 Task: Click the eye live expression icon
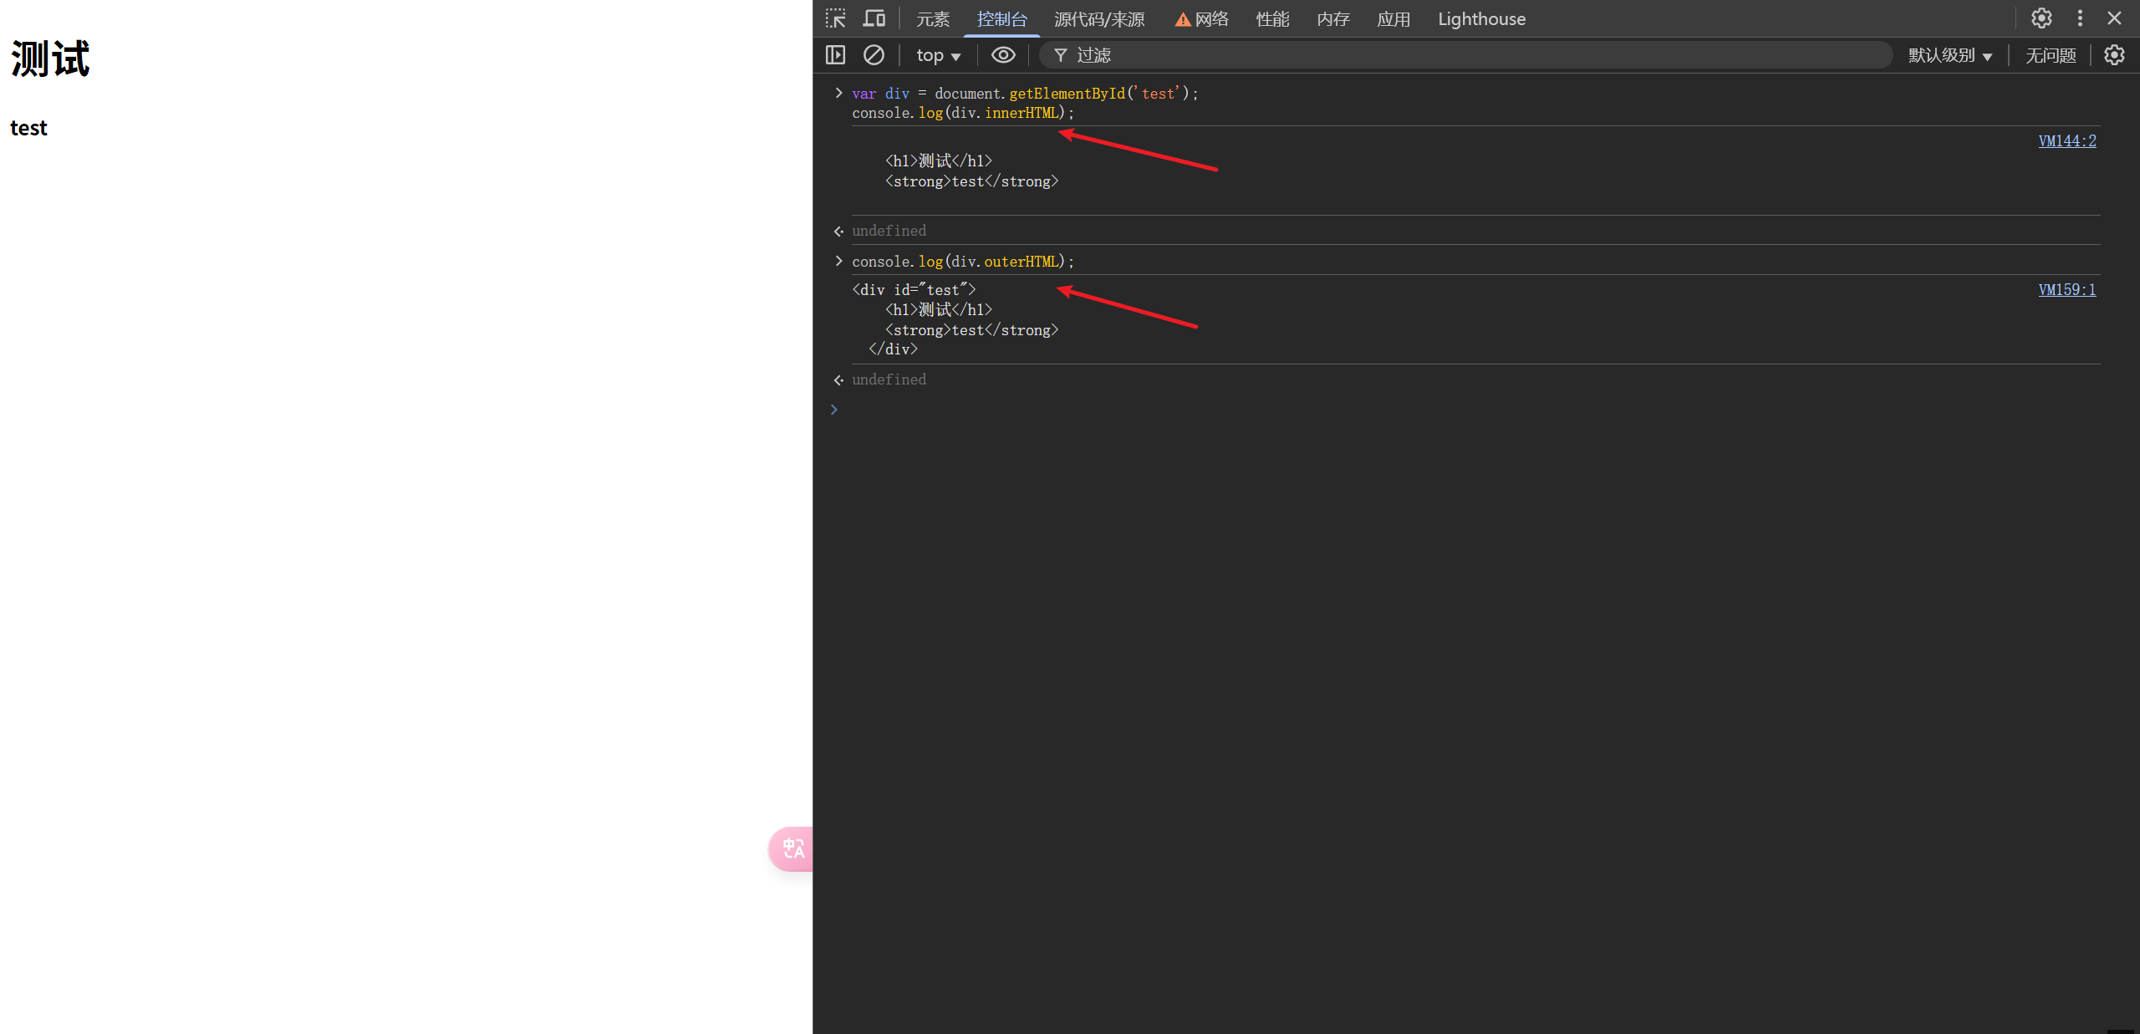(x=1003, y=55)
